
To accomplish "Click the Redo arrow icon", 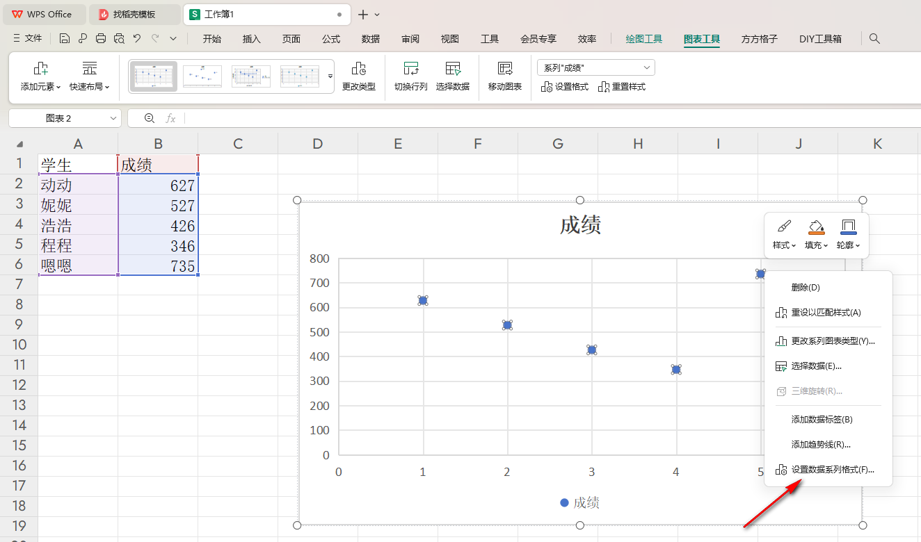I will 155,39.
